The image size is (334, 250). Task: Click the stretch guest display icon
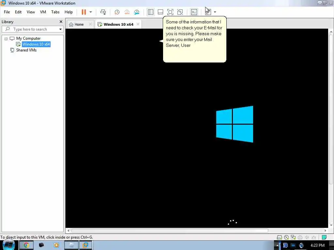point(208,12)
